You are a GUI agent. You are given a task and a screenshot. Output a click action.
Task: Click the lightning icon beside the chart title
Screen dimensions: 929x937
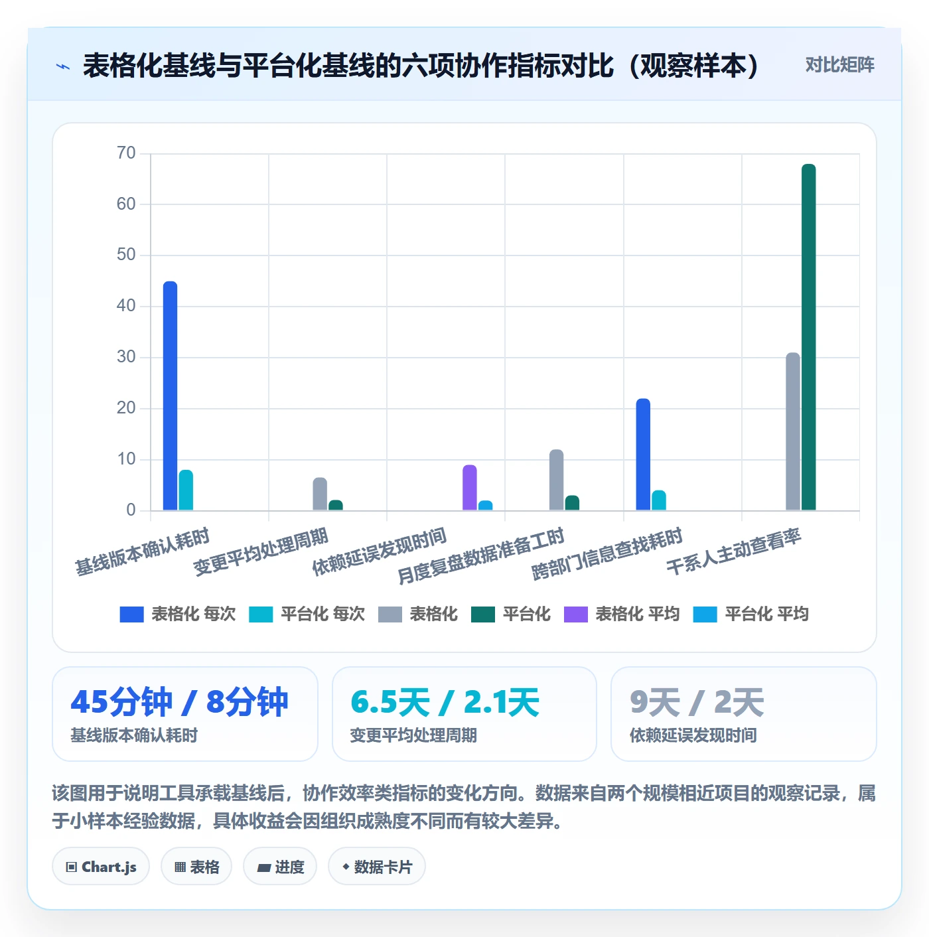(x=63, y=66)
